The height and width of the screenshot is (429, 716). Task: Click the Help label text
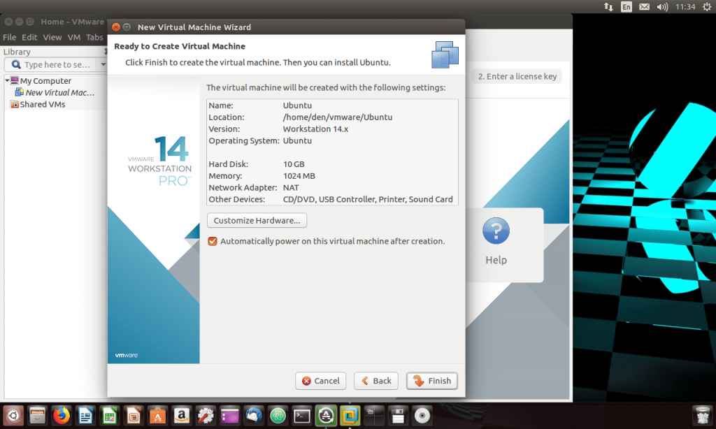[496, 260]
